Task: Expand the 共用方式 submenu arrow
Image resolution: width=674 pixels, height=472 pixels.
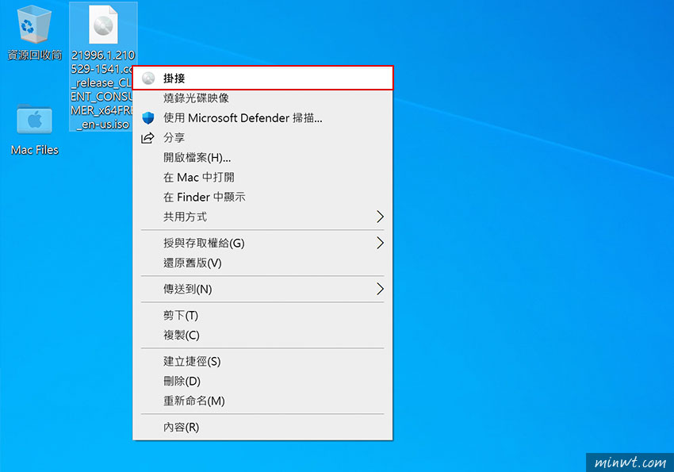Action: coord(380,217)
